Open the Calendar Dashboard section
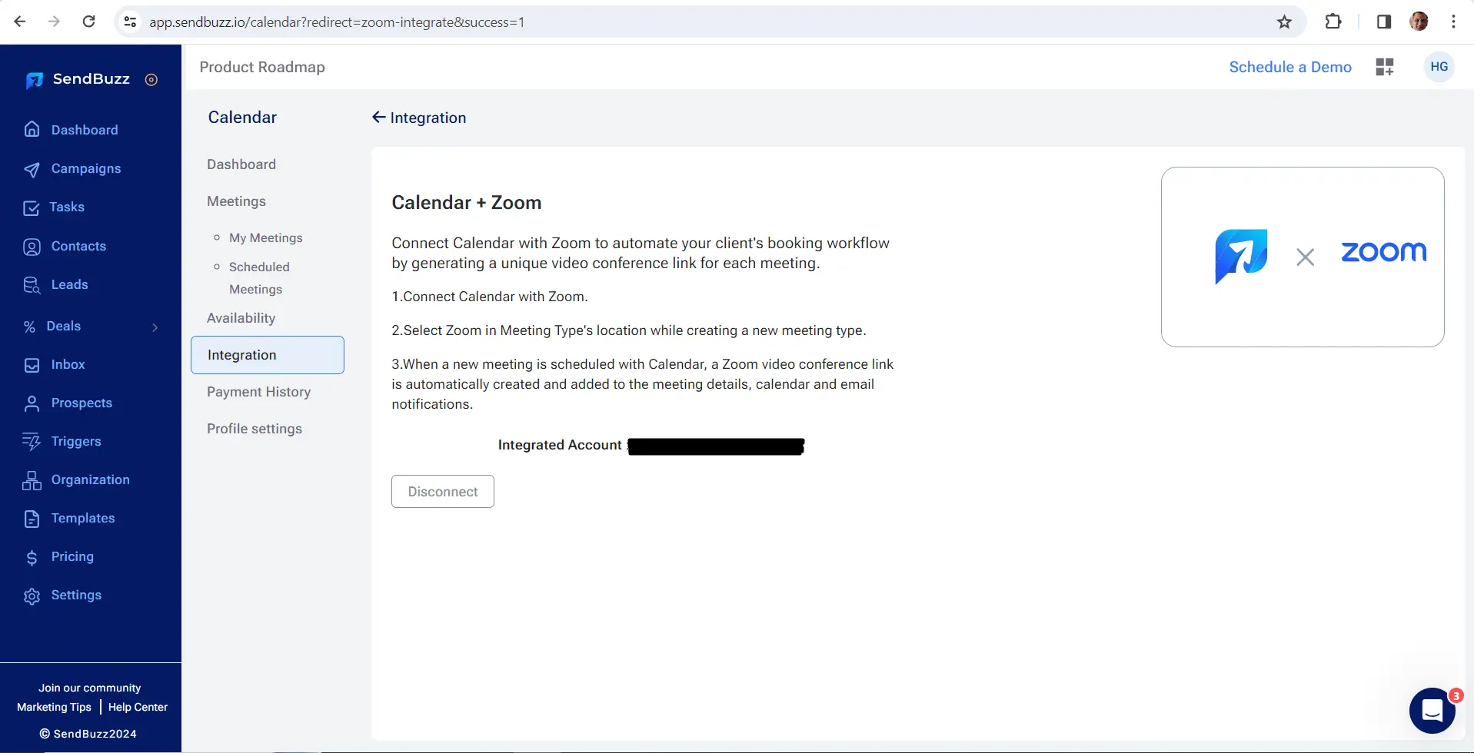The height and width of the screenshot is (753, 1474). 241,164
